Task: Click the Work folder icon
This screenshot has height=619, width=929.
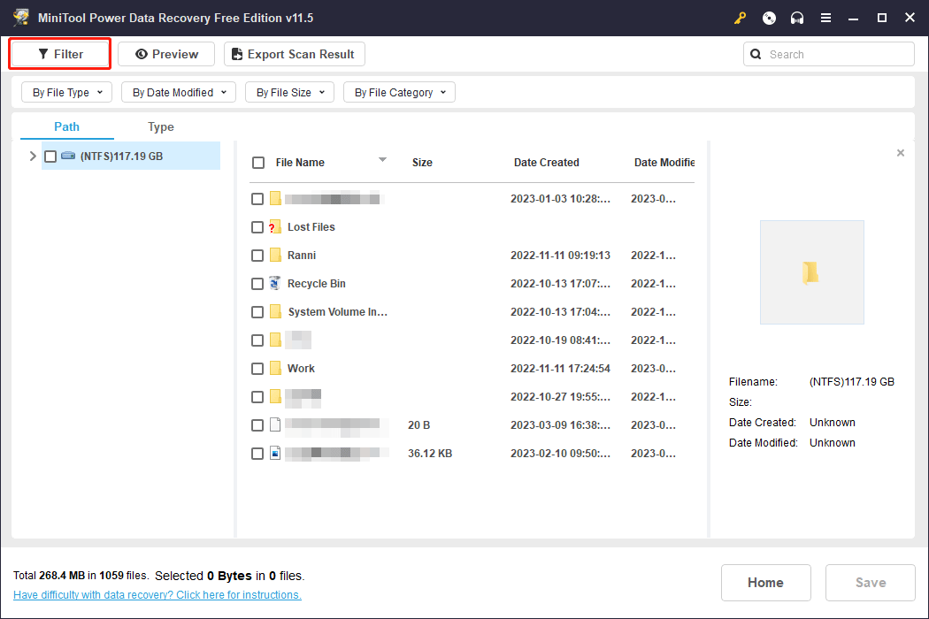Action: tap(275, 369)
